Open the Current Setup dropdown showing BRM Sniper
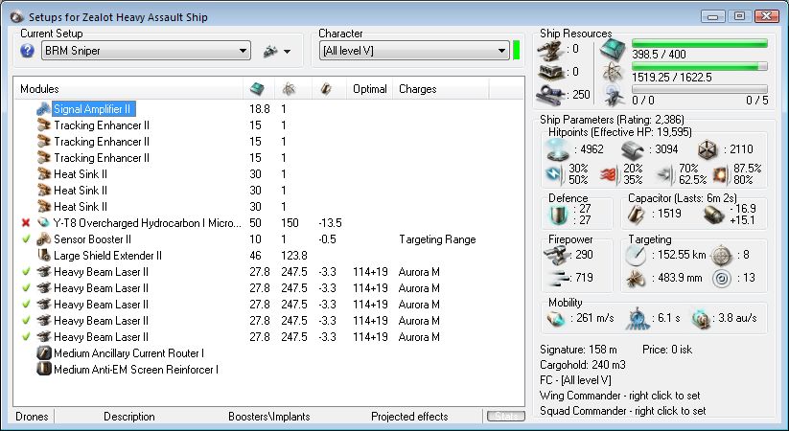The height and width of the screenshot is (431, 789). pyautogui.click(x=146, y=51)
